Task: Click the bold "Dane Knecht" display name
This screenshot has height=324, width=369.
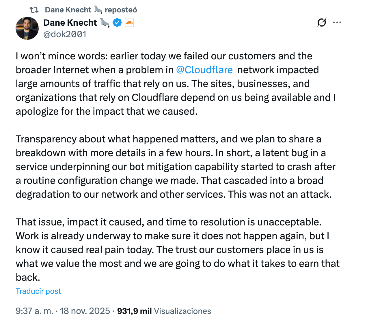Action: pos(70,22)
